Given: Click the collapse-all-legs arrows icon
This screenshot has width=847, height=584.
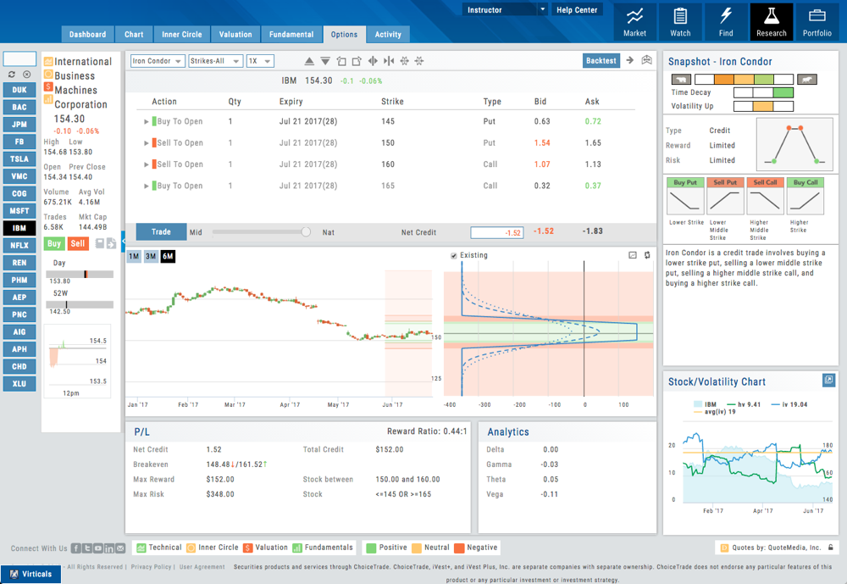Looking at the screenshot, I should click(419, 61).
